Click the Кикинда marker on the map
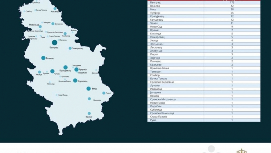 click(55, 9)
